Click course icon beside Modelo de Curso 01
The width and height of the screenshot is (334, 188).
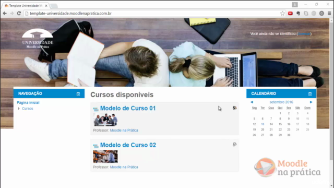click(x=96, y=109)
